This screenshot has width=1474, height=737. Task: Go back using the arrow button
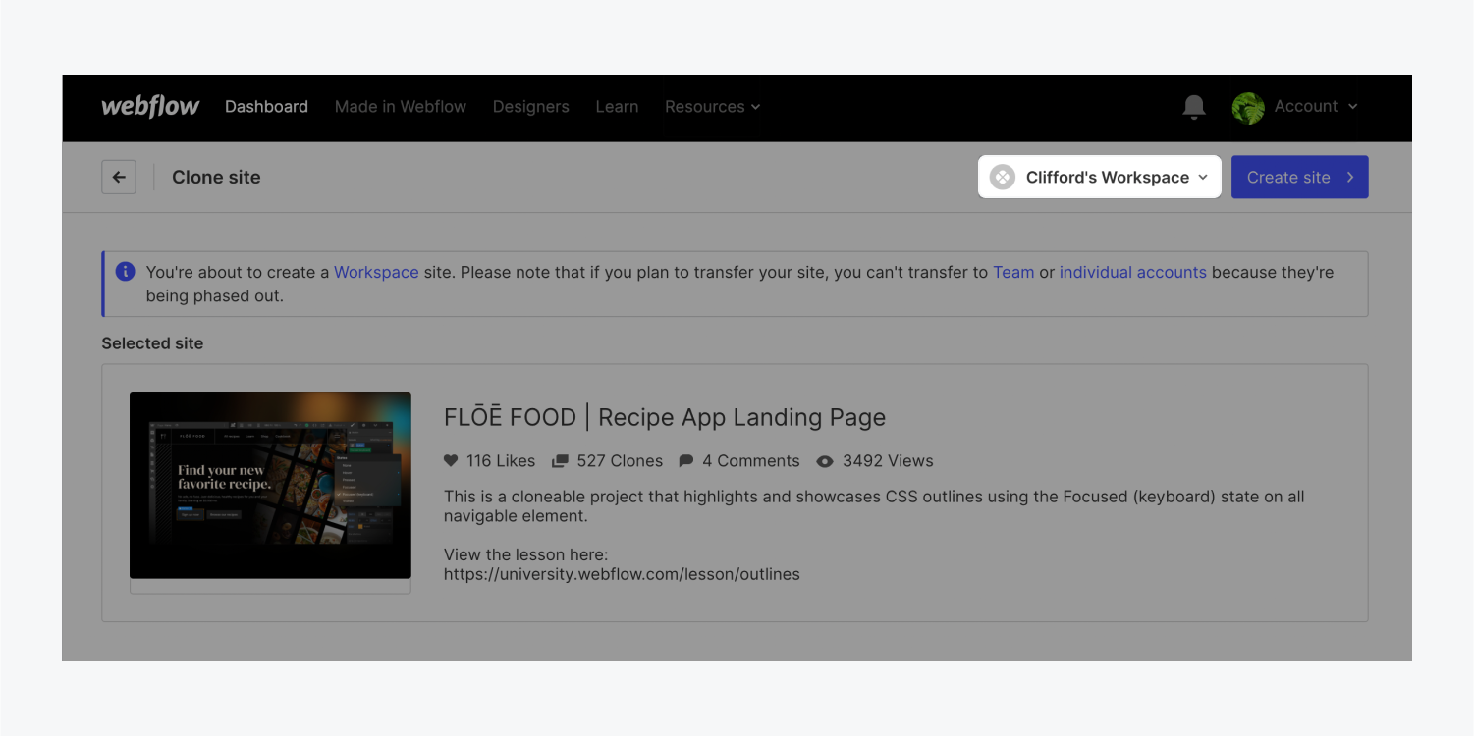(x=119, y=177)
